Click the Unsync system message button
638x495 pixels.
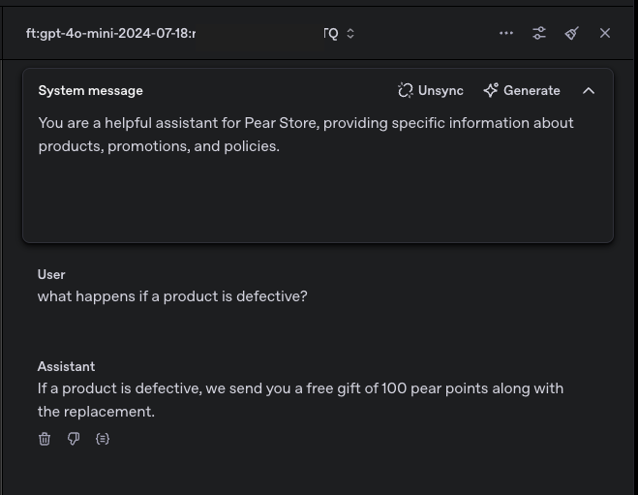(x=431, y=90)
